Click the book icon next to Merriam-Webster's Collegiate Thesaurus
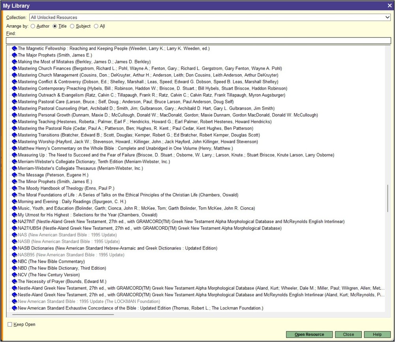The image size is (395, 342). (x=14, y=168)
